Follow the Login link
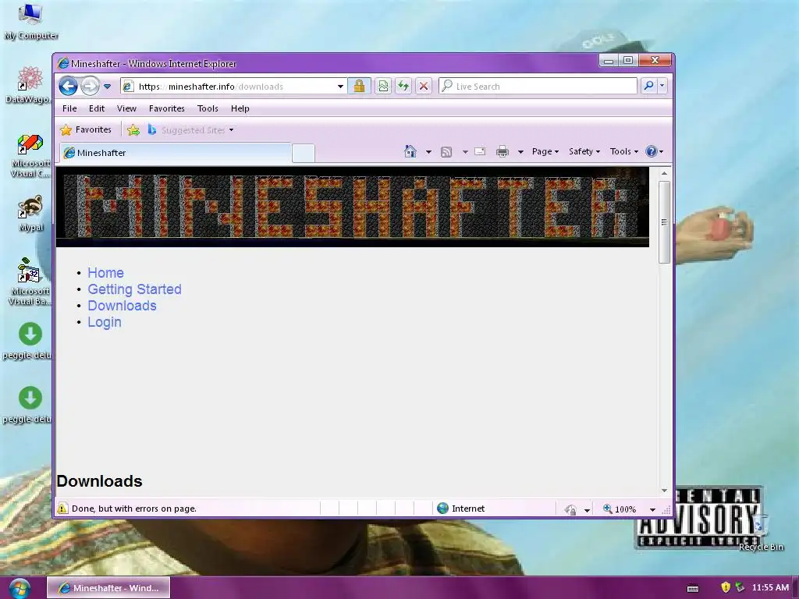 pos(105,322)
